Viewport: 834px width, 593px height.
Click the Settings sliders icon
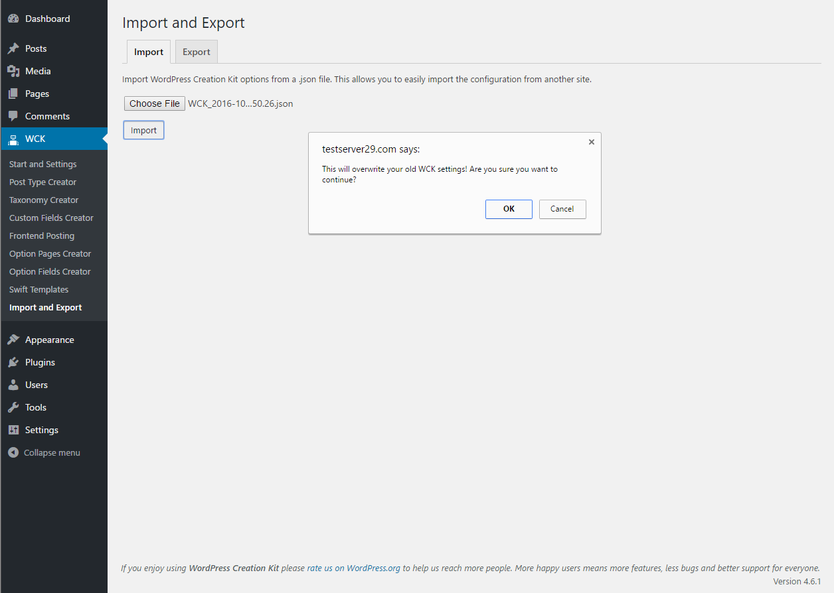(13, 429)
